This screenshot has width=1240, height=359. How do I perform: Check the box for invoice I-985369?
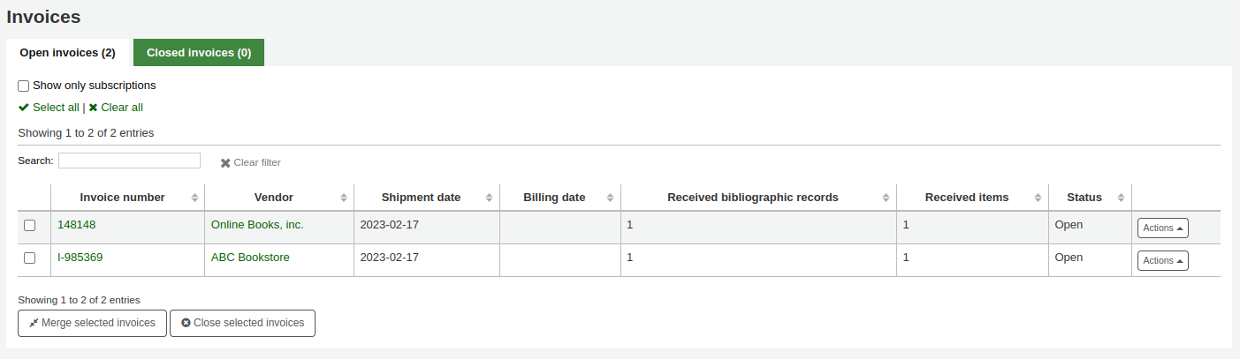point(30,258)
